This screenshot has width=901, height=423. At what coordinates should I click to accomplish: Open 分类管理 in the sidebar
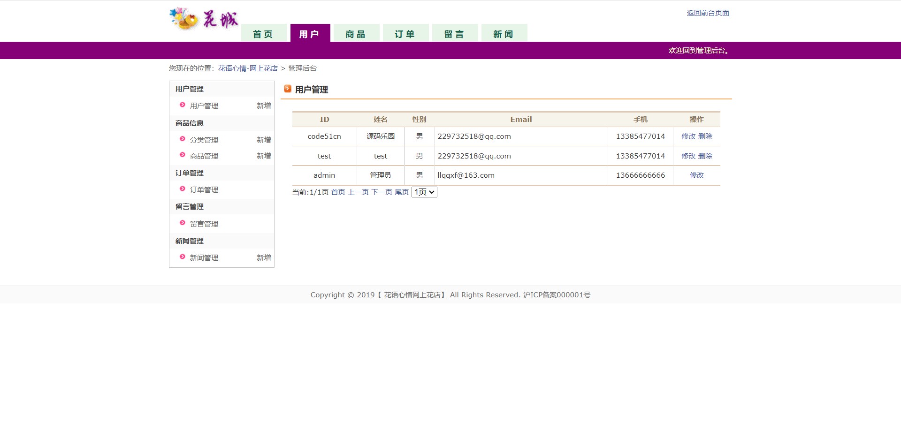click(x=204, y=140)
